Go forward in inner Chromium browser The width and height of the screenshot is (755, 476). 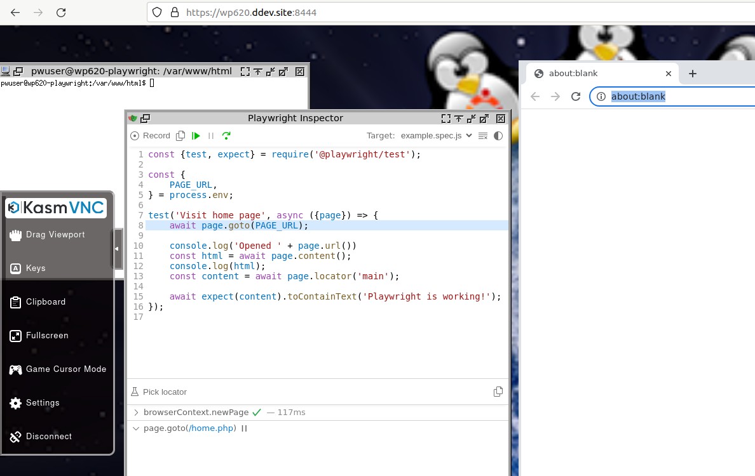(555, 96)
